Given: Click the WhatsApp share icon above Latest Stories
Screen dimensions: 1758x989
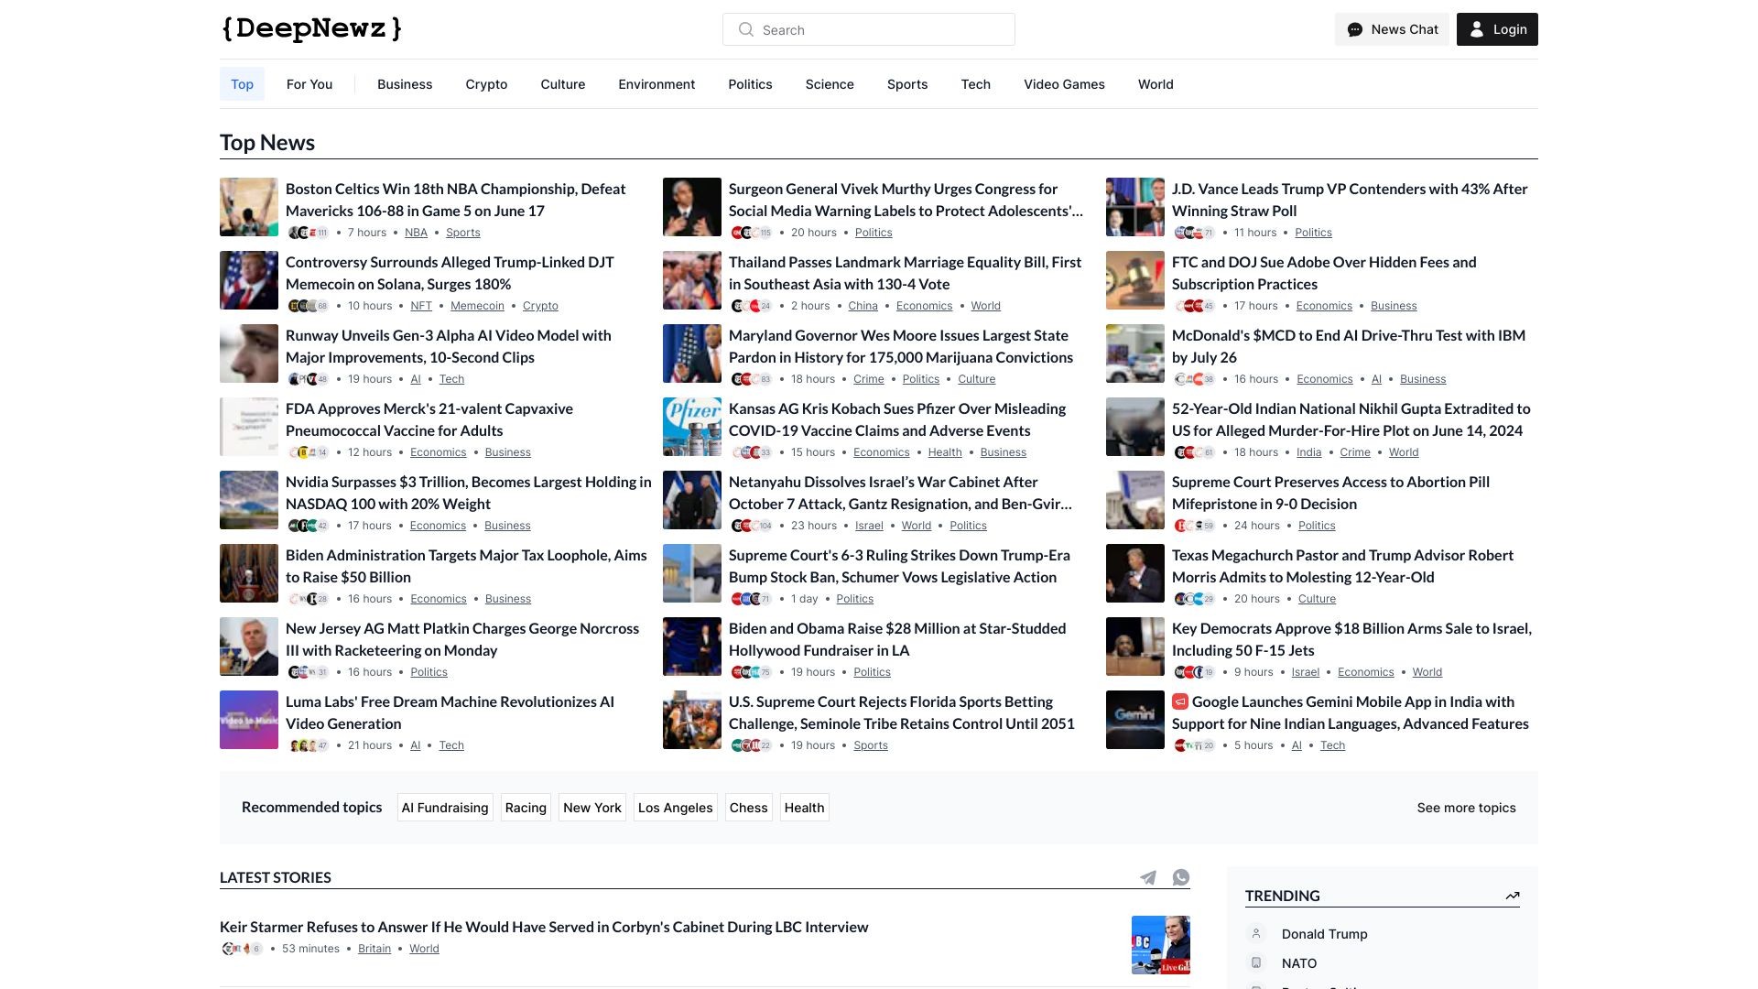Looking at the screenshot, I should coord(1179,876).
